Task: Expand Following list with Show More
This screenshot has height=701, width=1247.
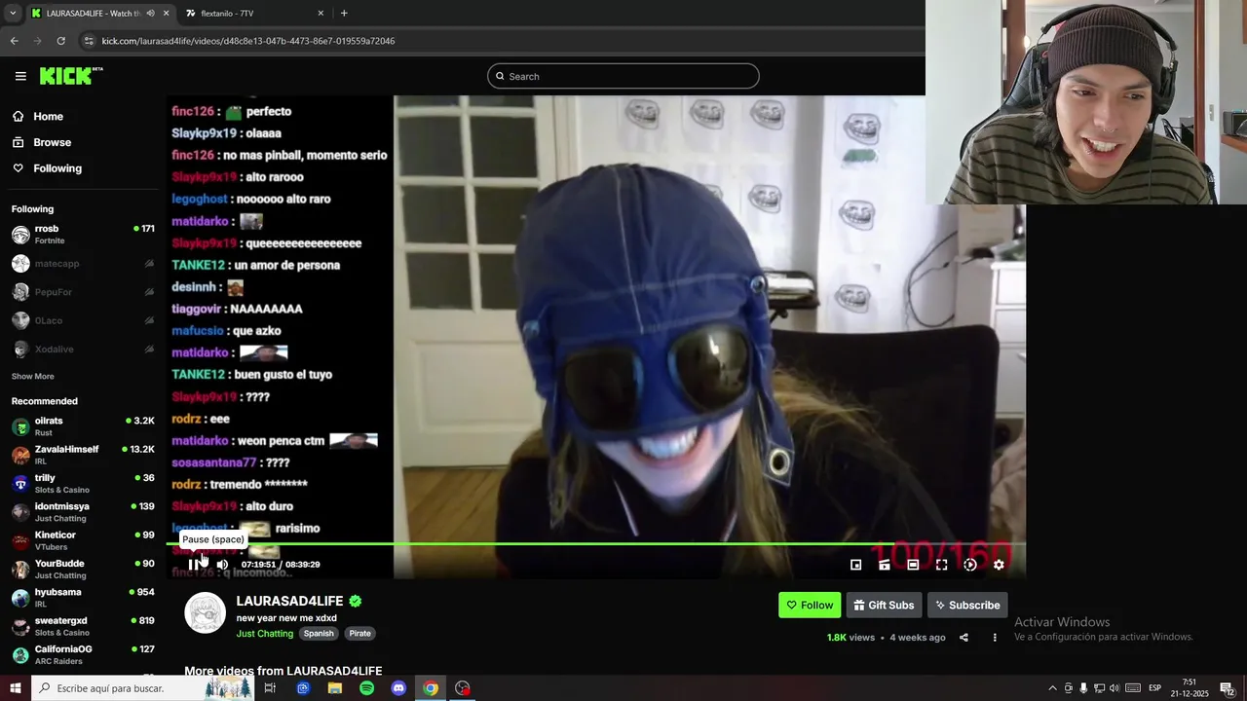Action: coord(33,376)
